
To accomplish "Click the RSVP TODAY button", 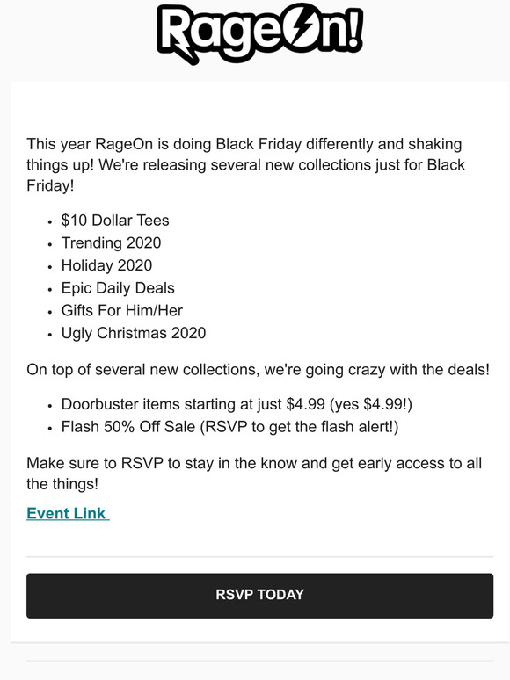I will click(259, 596).
